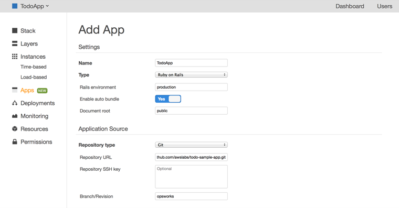Click the TodoApp title in header
This screenshot has height=208, width=399.
[x=32, y=6]
